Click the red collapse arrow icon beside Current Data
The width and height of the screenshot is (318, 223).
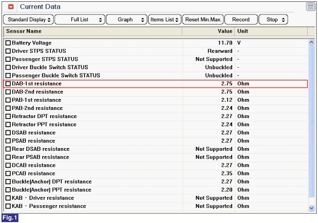point(11,7)
